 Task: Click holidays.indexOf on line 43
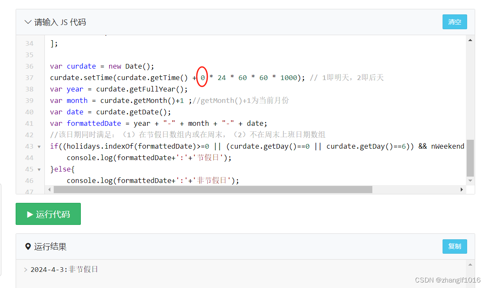pos(100,146)
